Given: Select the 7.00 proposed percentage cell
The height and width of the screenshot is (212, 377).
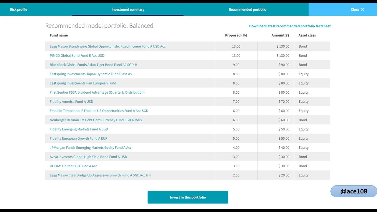Looking at the screenshot, I should (236, 102).
